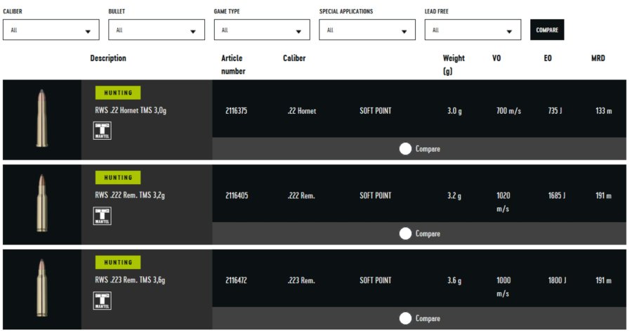Image resolution: width=632 pixels, height=333 pixels.
Task: Click the .222 Rem. caliber cell
Action: coord(301,195)
